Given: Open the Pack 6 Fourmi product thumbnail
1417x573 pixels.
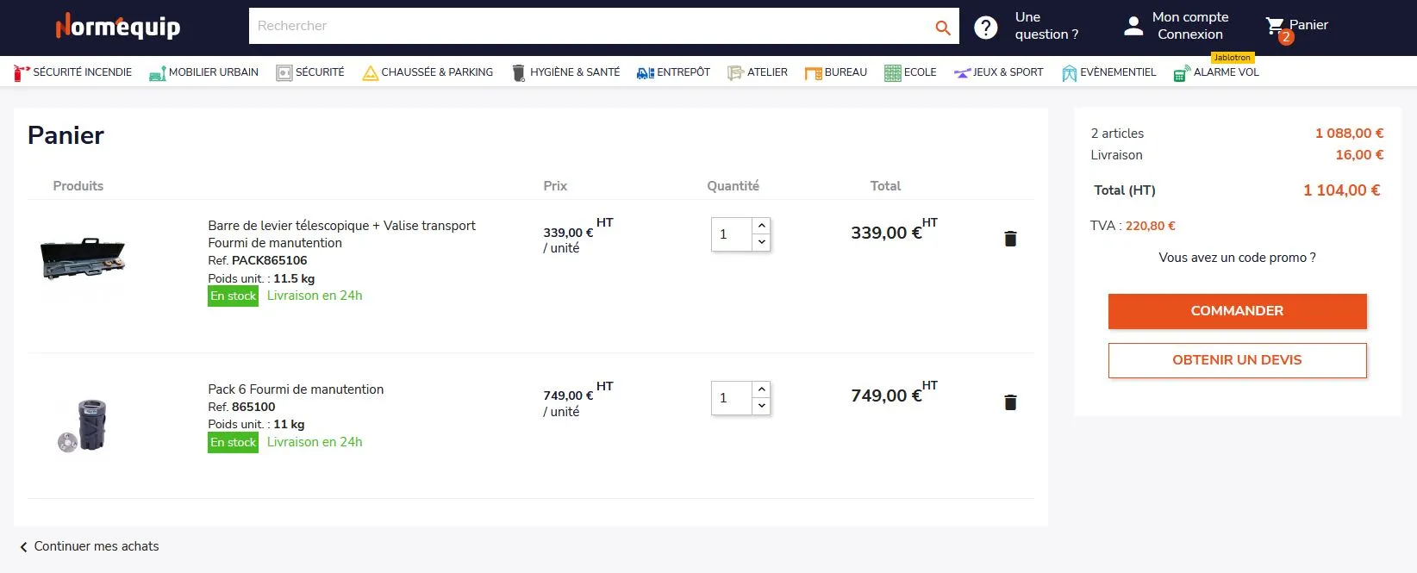Looking at the screenshot, I should [82, 425].
